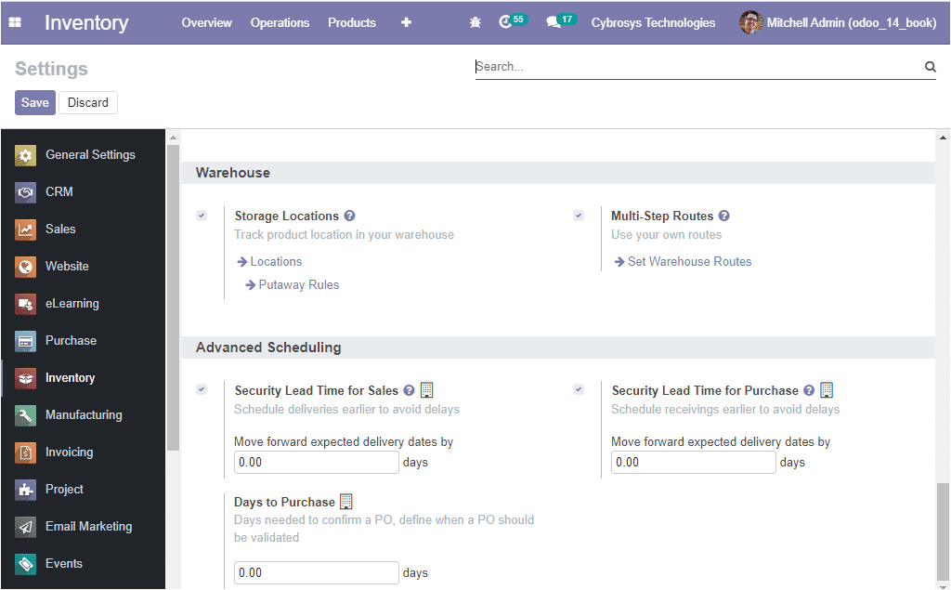951x590 pixels.
Task: Click the plus icon in top menu
Action: coord(407,22)
